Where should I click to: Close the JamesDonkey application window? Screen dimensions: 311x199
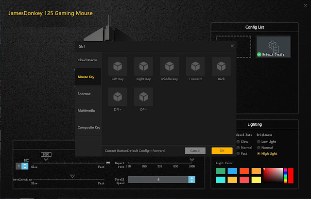[306, 5]
